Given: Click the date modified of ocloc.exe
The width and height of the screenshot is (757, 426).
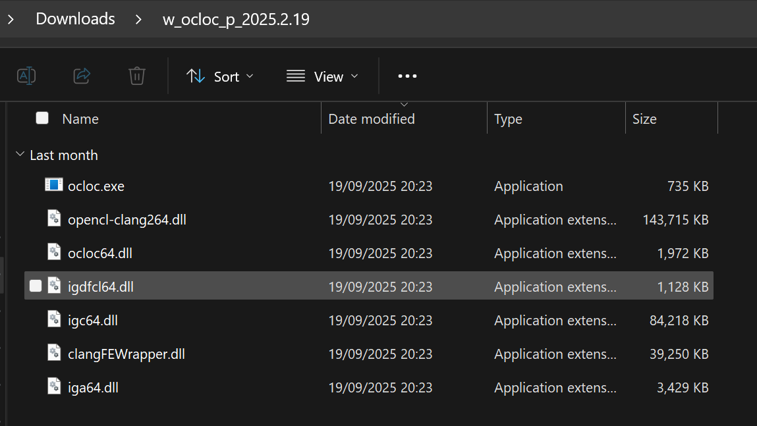Looking at the screenshot, I should (380, 186).
